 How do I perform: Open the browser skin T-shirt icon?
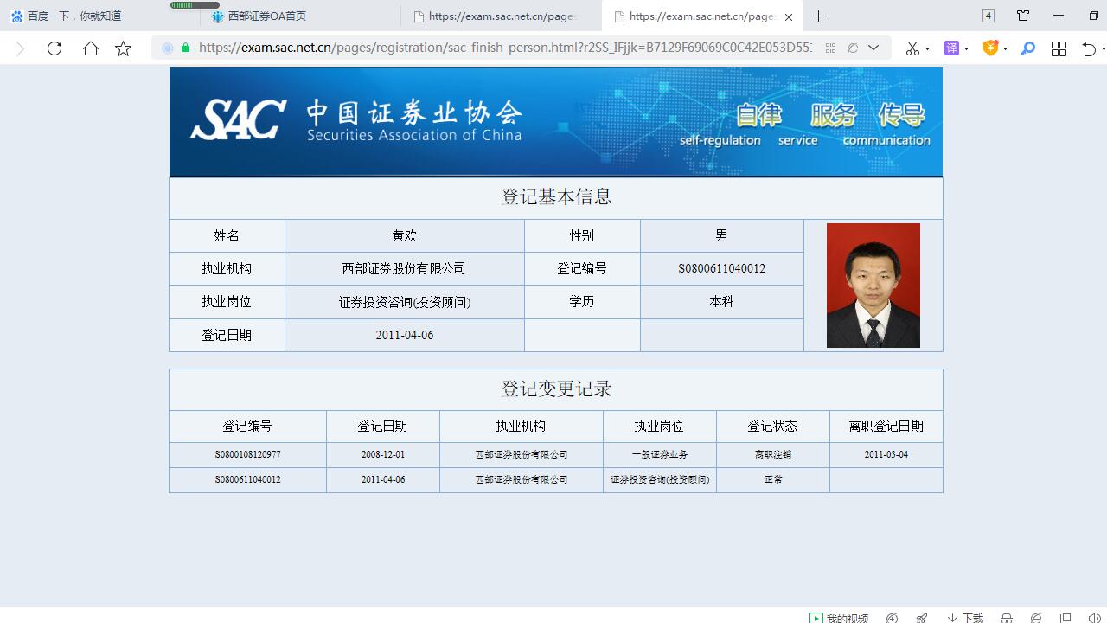(x=1023, y=16)
